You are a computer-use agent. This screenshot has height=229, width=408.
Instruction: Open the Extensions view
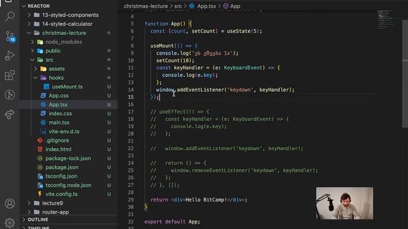pyautogui.click(x=10, y=75)
